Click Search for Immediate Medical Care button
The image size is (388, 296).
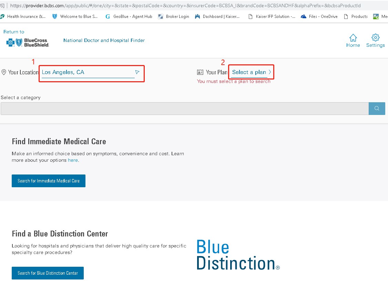(49, 181)
